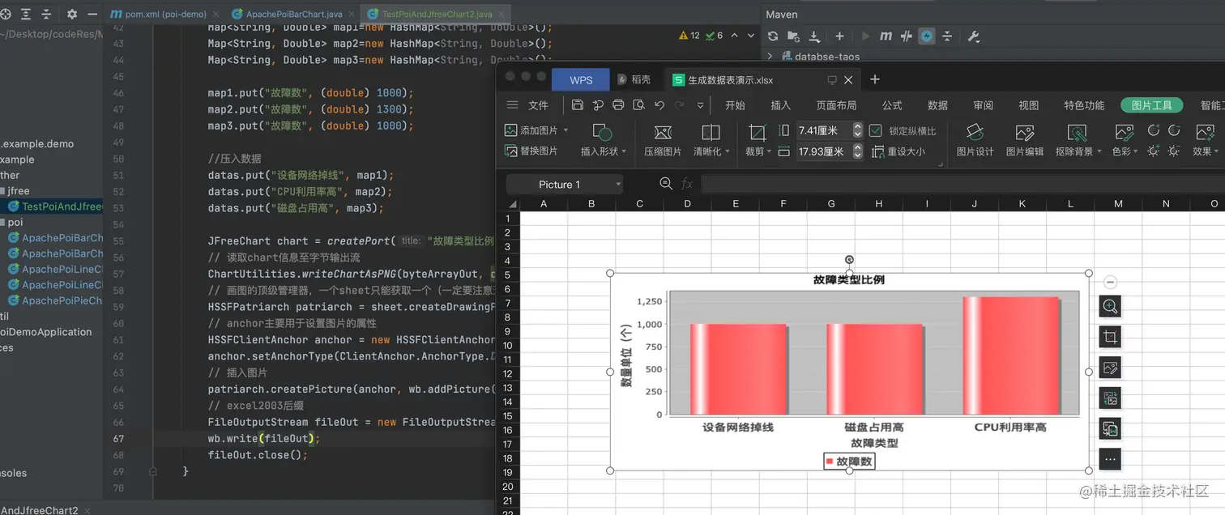Click 添加图片 button
1225x515 pixels.
pos(536,130)
